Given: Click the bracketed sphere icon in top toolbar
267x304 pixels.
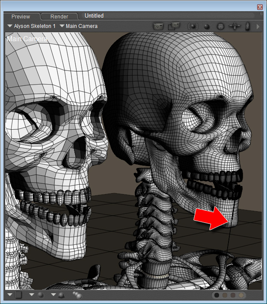Looking at the screenshot, I should click(193, 26).
